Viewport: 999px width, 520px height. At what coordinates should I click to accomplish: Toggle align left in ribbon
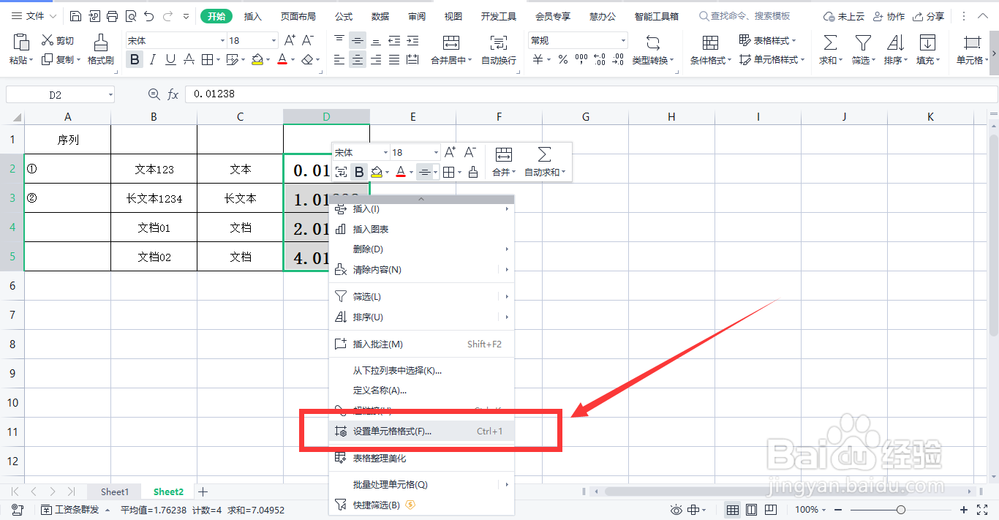339,60
